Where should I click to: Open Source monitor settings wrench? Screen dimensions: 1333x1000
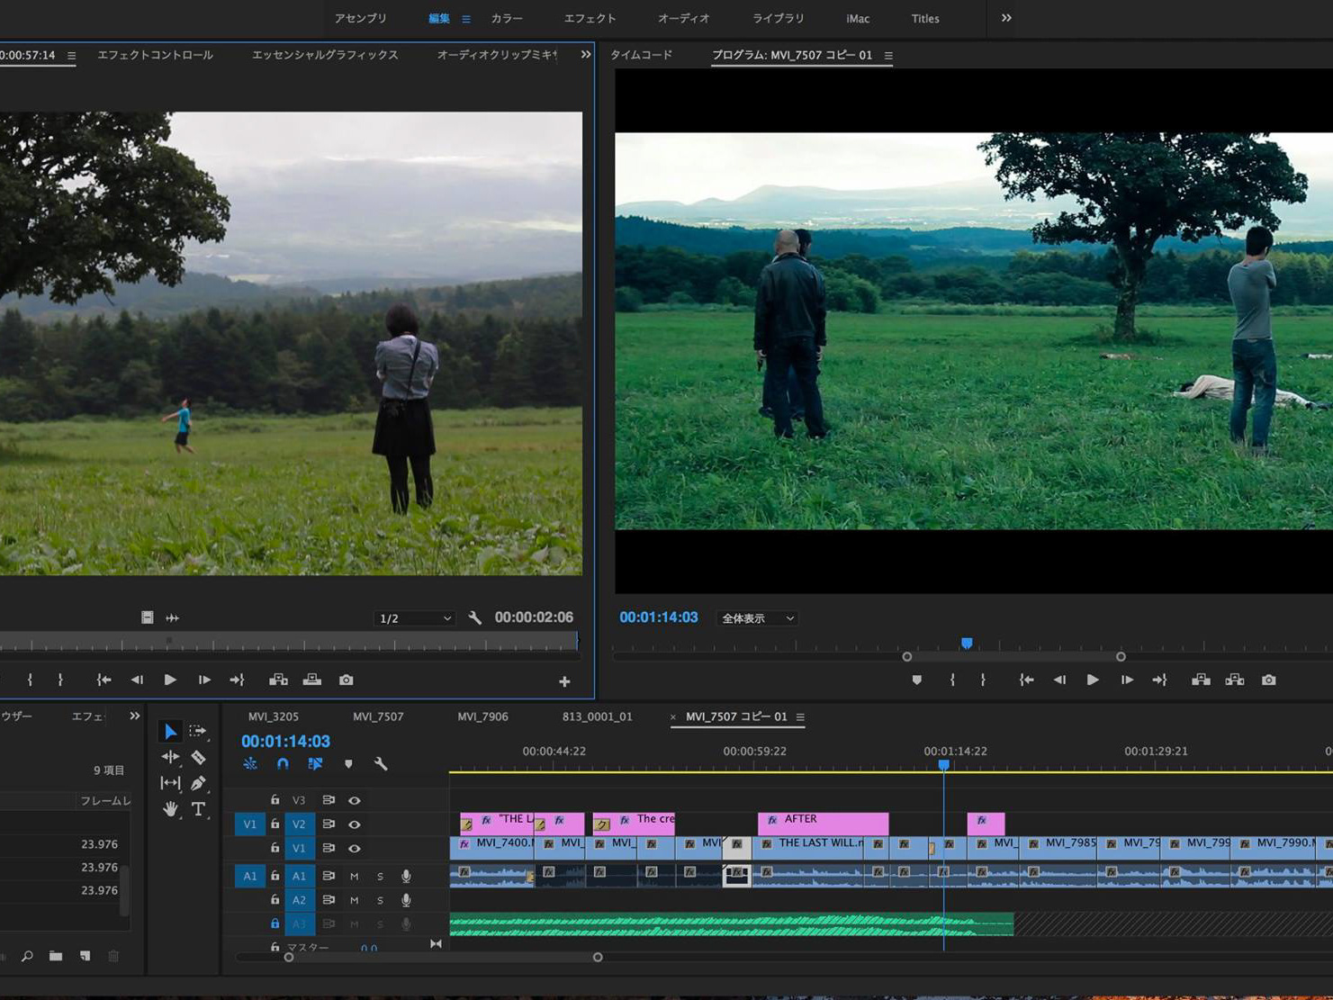pos(474,617)
